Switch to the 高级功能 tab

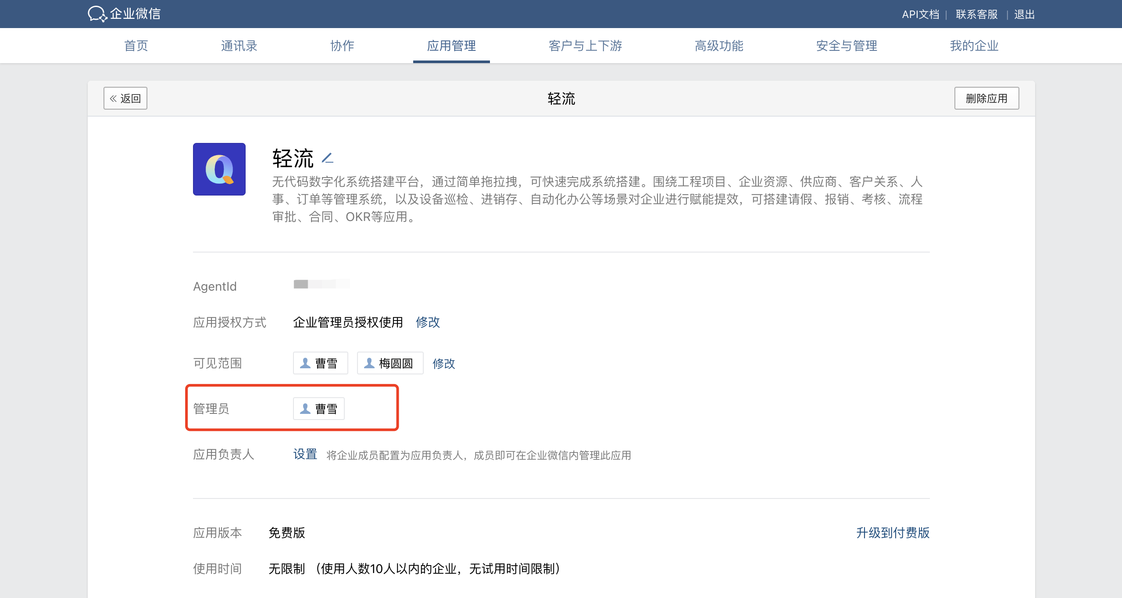coord(719,46)
